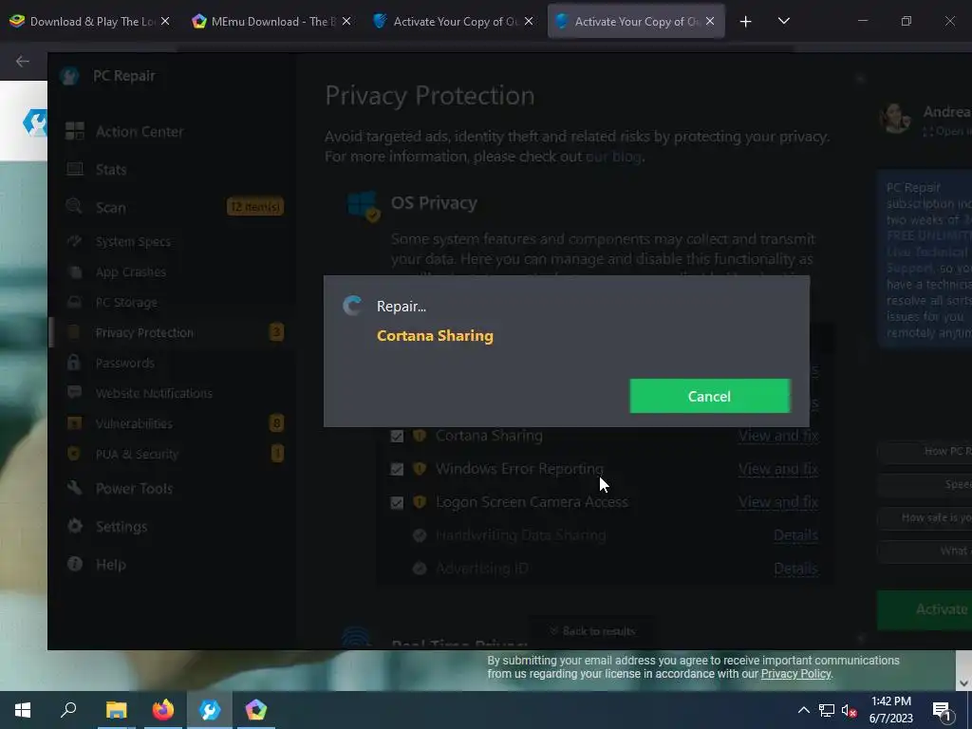Open System Specs in sidebar
The width and height of the screenshot is (972, 729).
tap(133, 241)
